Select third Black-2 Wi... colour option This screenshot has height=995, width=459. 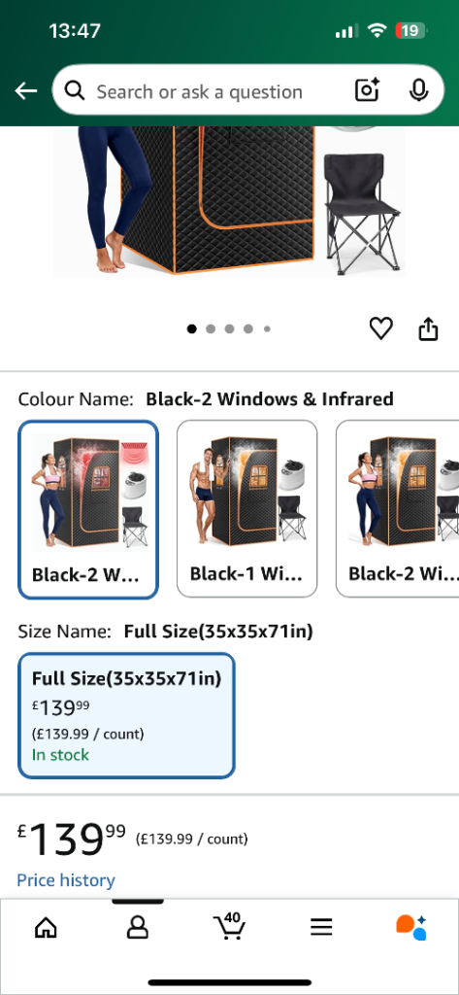tap(398, 509)
